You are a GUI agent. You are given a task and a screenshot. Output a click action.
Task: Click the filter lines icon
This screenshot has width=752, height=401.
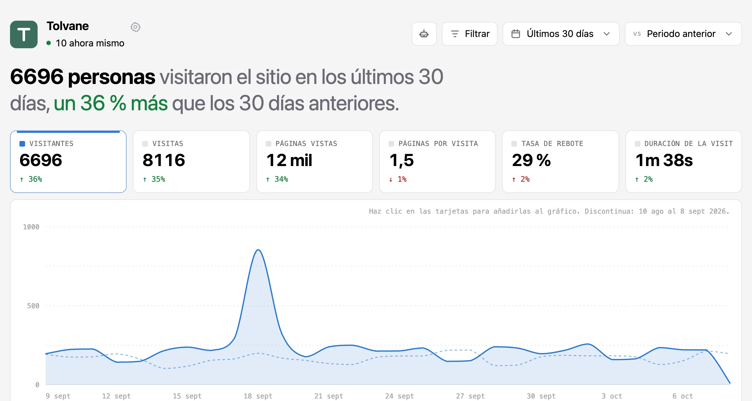click(x=455, y=34)
